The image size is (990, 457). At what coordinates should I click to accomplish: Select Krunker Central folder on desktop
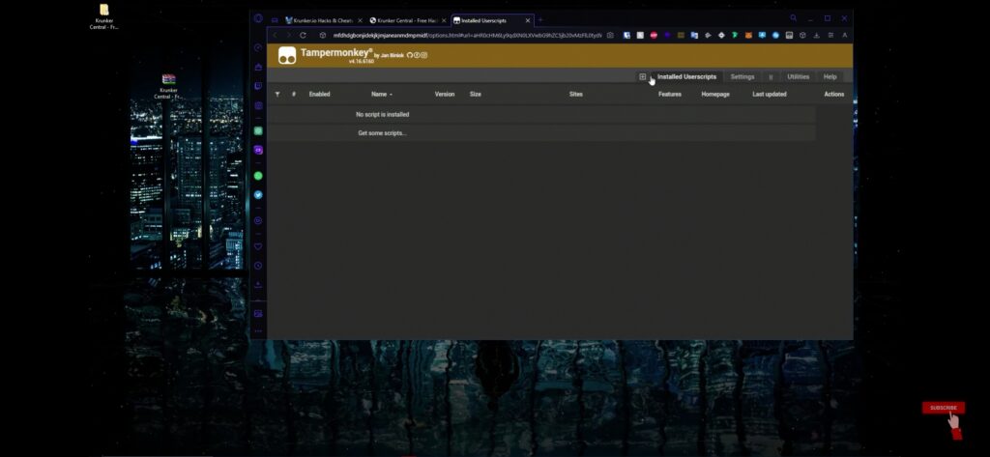[104, 17]
